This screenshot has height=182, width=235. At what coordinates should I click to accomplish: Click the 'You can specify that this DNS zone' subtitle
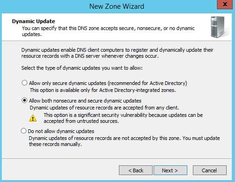point(108,31)
